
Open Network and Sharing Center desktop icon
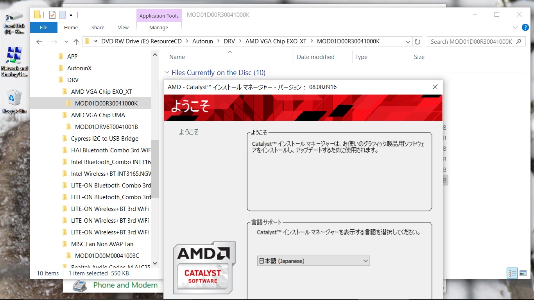tap(14, 62)
